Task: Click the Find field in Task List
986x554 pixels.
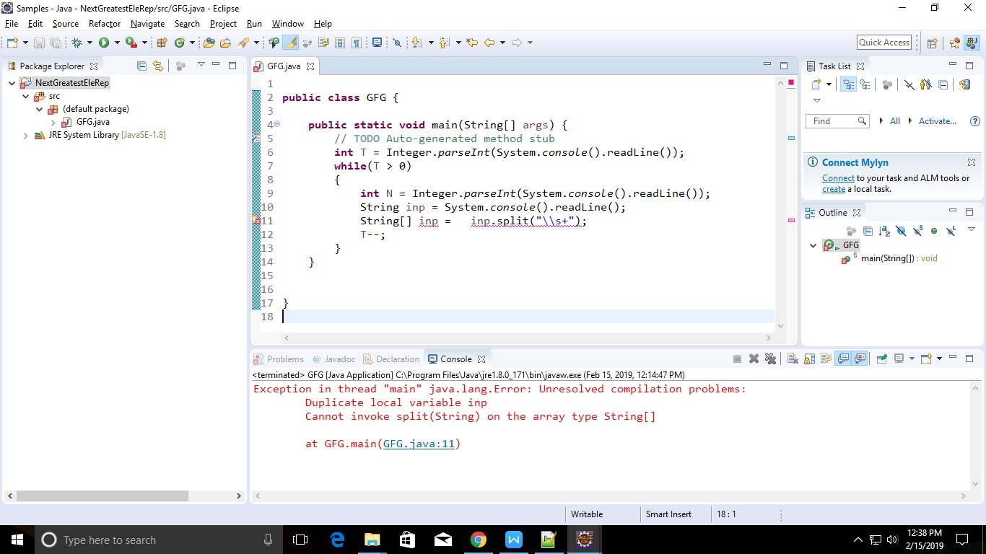Action: [837, 121]
